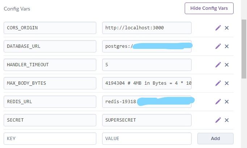Select the HANDLER_TIMEOUT key field
This screenshot has width=247, height=148.
pos(50,65)
